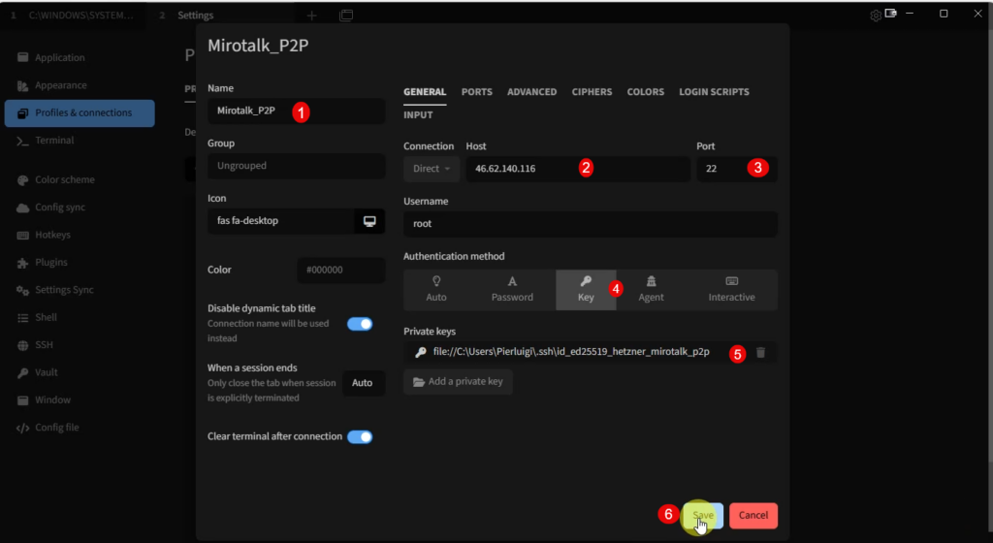Open the icon picker next to fas fa-desktop
The image size is (993, 543).
(369, 221)
